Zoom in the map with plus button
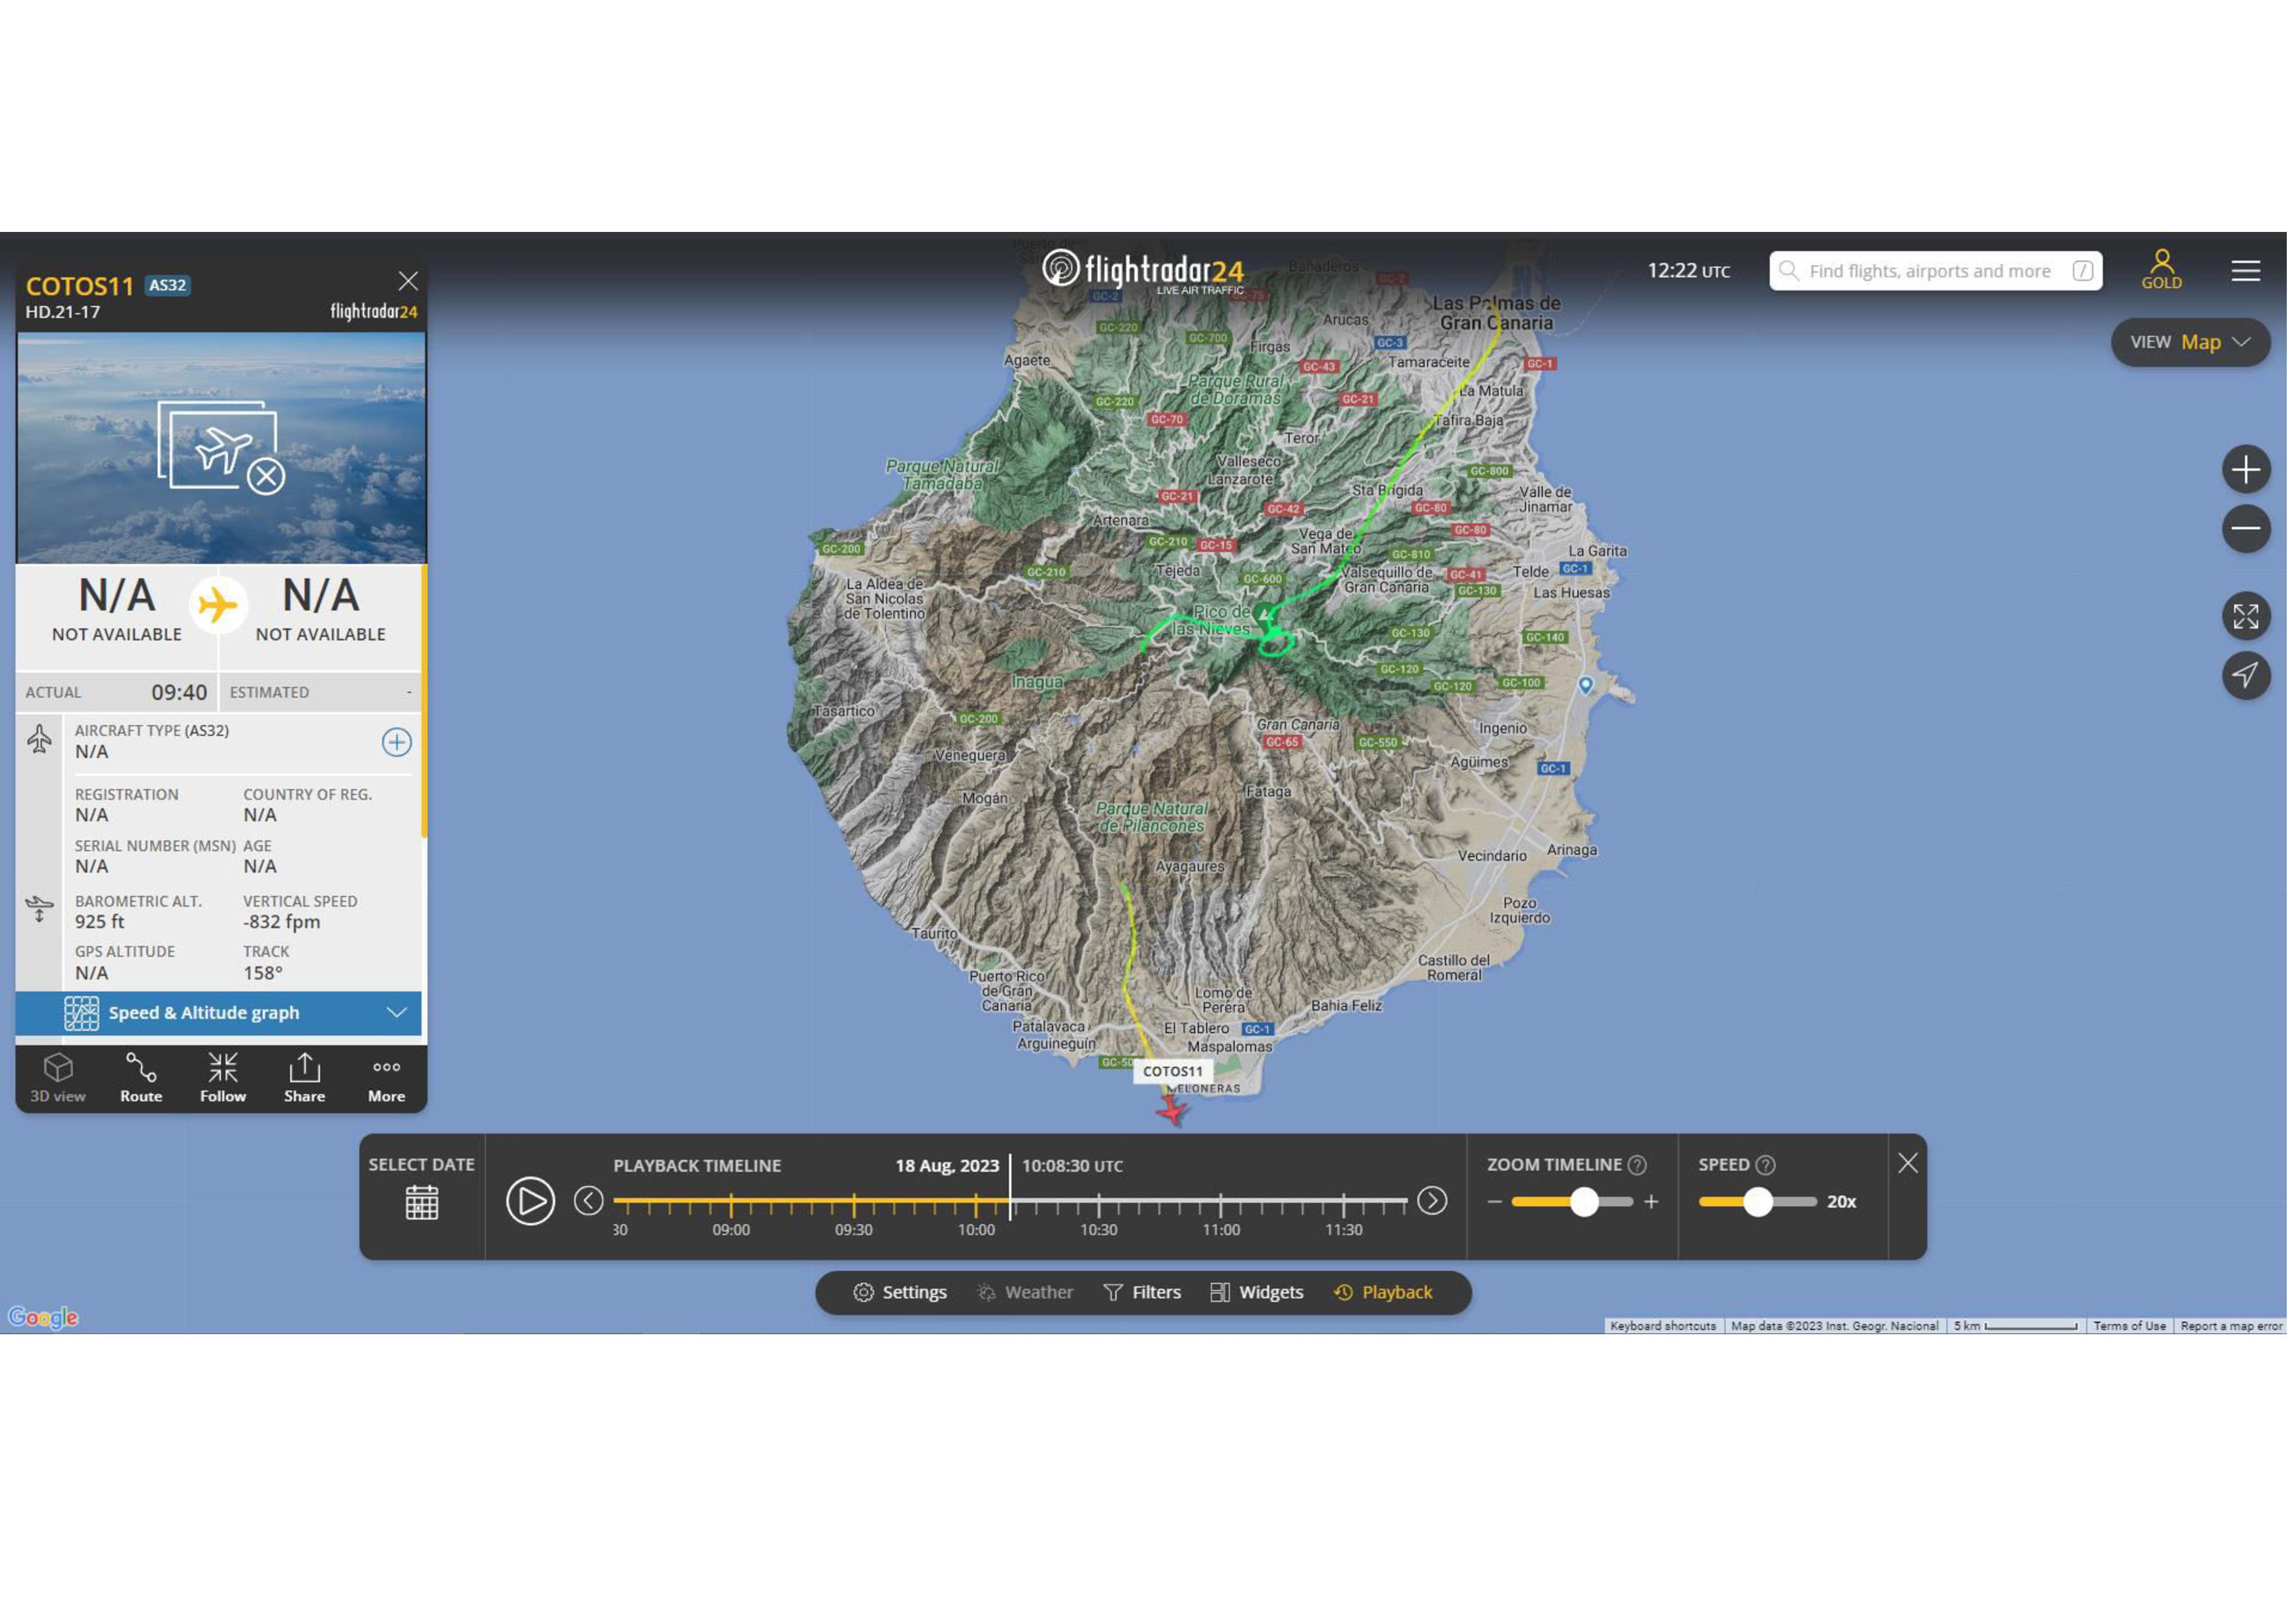 click(x=2246, y=469)
